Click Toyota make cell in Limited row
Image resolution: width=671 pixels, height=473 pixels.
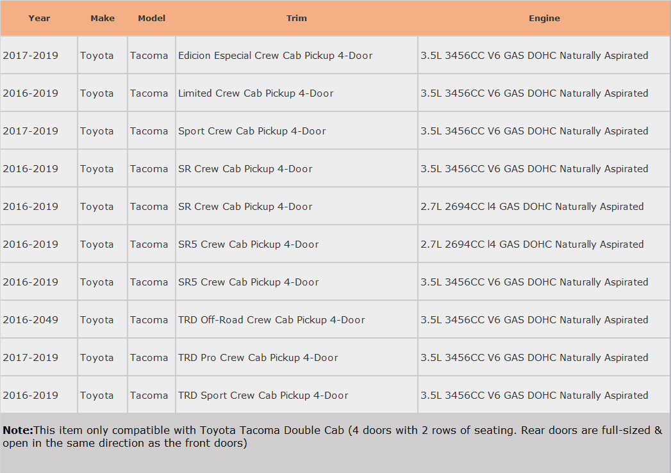(103, 93)
